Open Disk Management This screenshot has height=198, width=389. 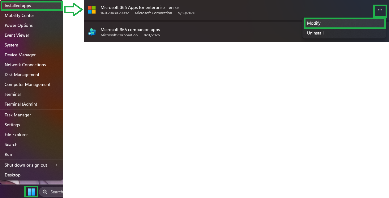pyautogui.click(x=31, y=75)
